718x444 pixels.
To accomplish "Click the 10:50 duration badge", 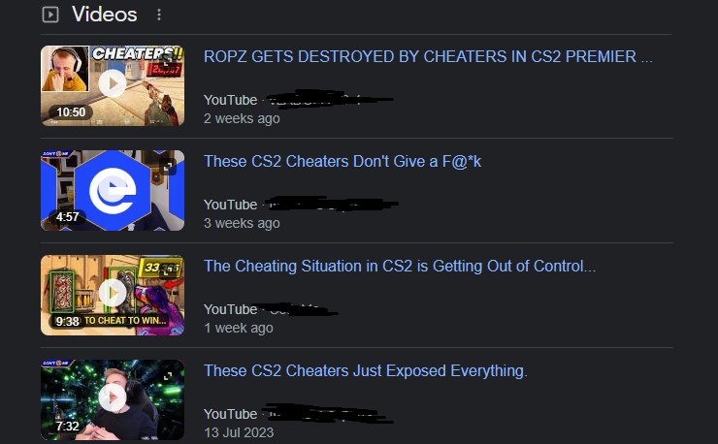I will click(71, 112).
